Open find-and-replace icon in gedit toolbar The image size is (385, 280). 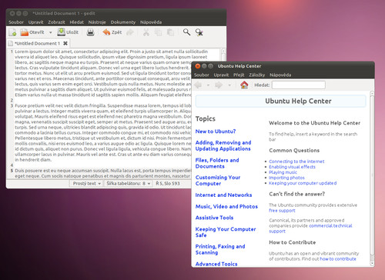(199, 32)
